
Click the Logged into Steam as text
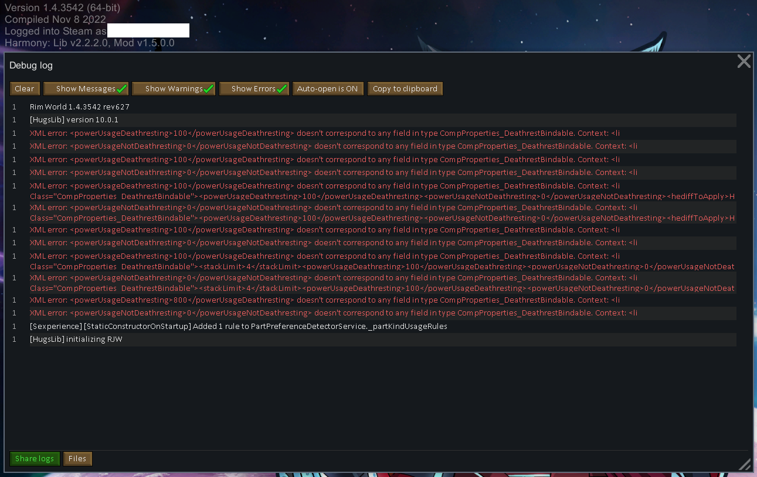(x=56, y=31)
